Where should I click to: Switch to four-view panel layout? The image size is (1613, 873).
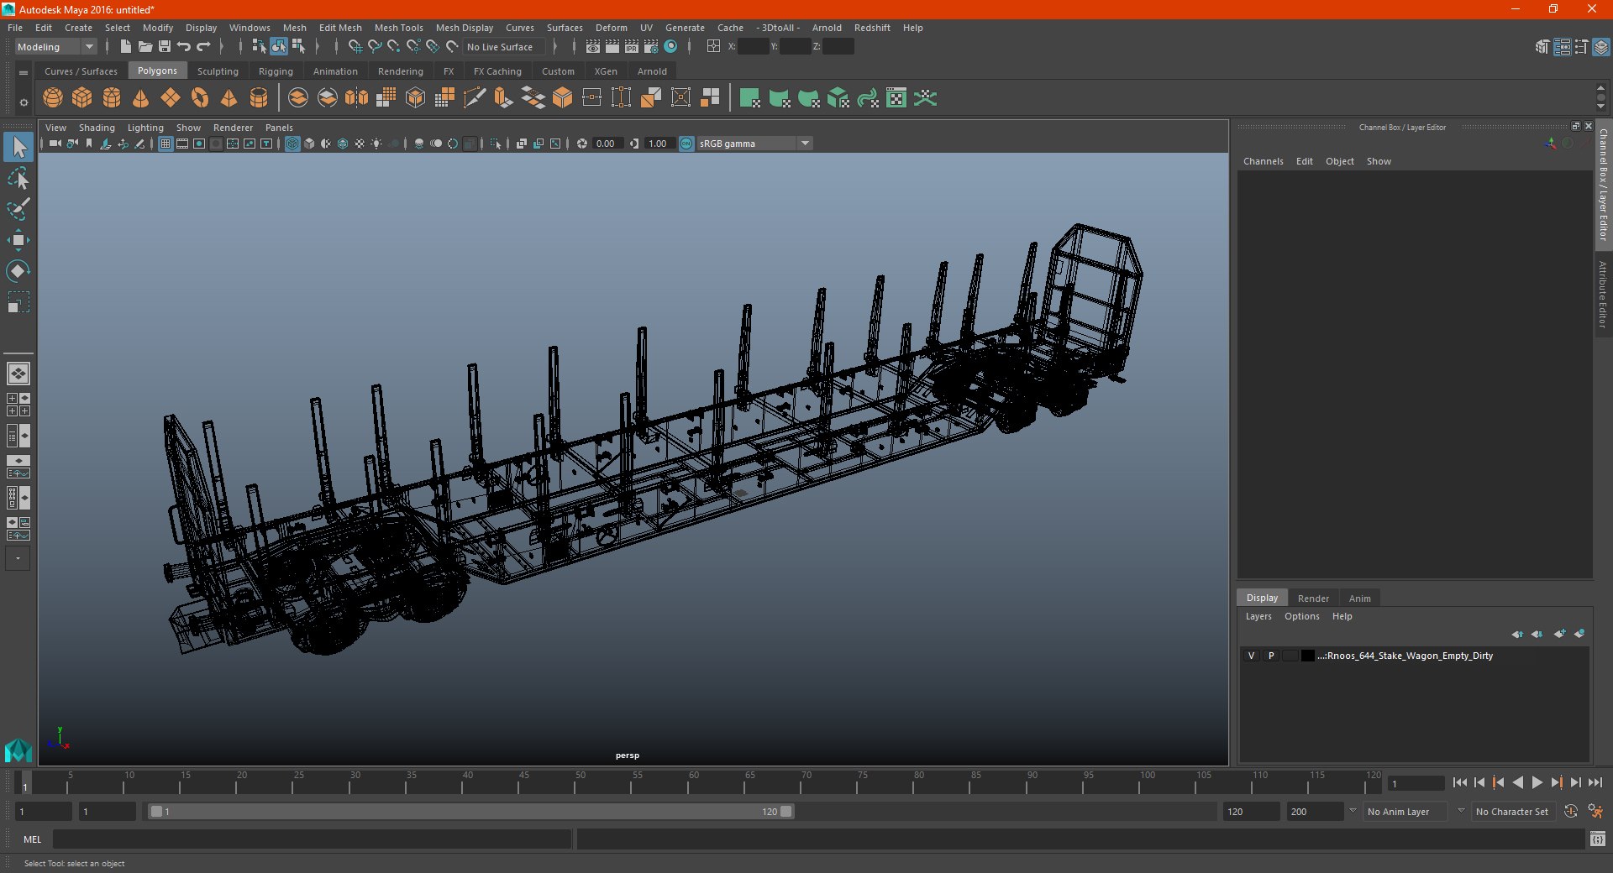pos(18,405)
